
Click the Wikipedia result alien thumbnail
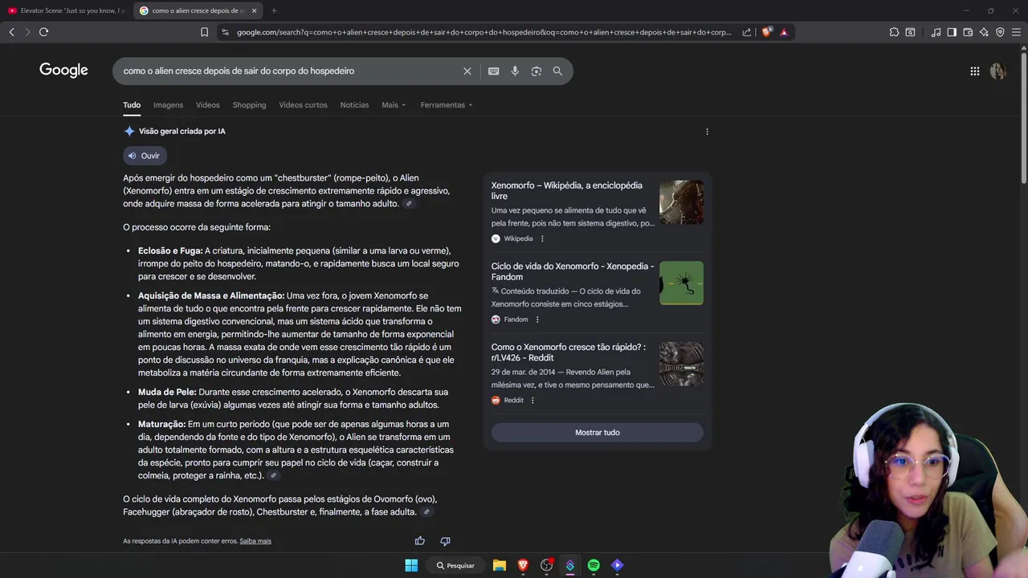click(x=681, y=202)
